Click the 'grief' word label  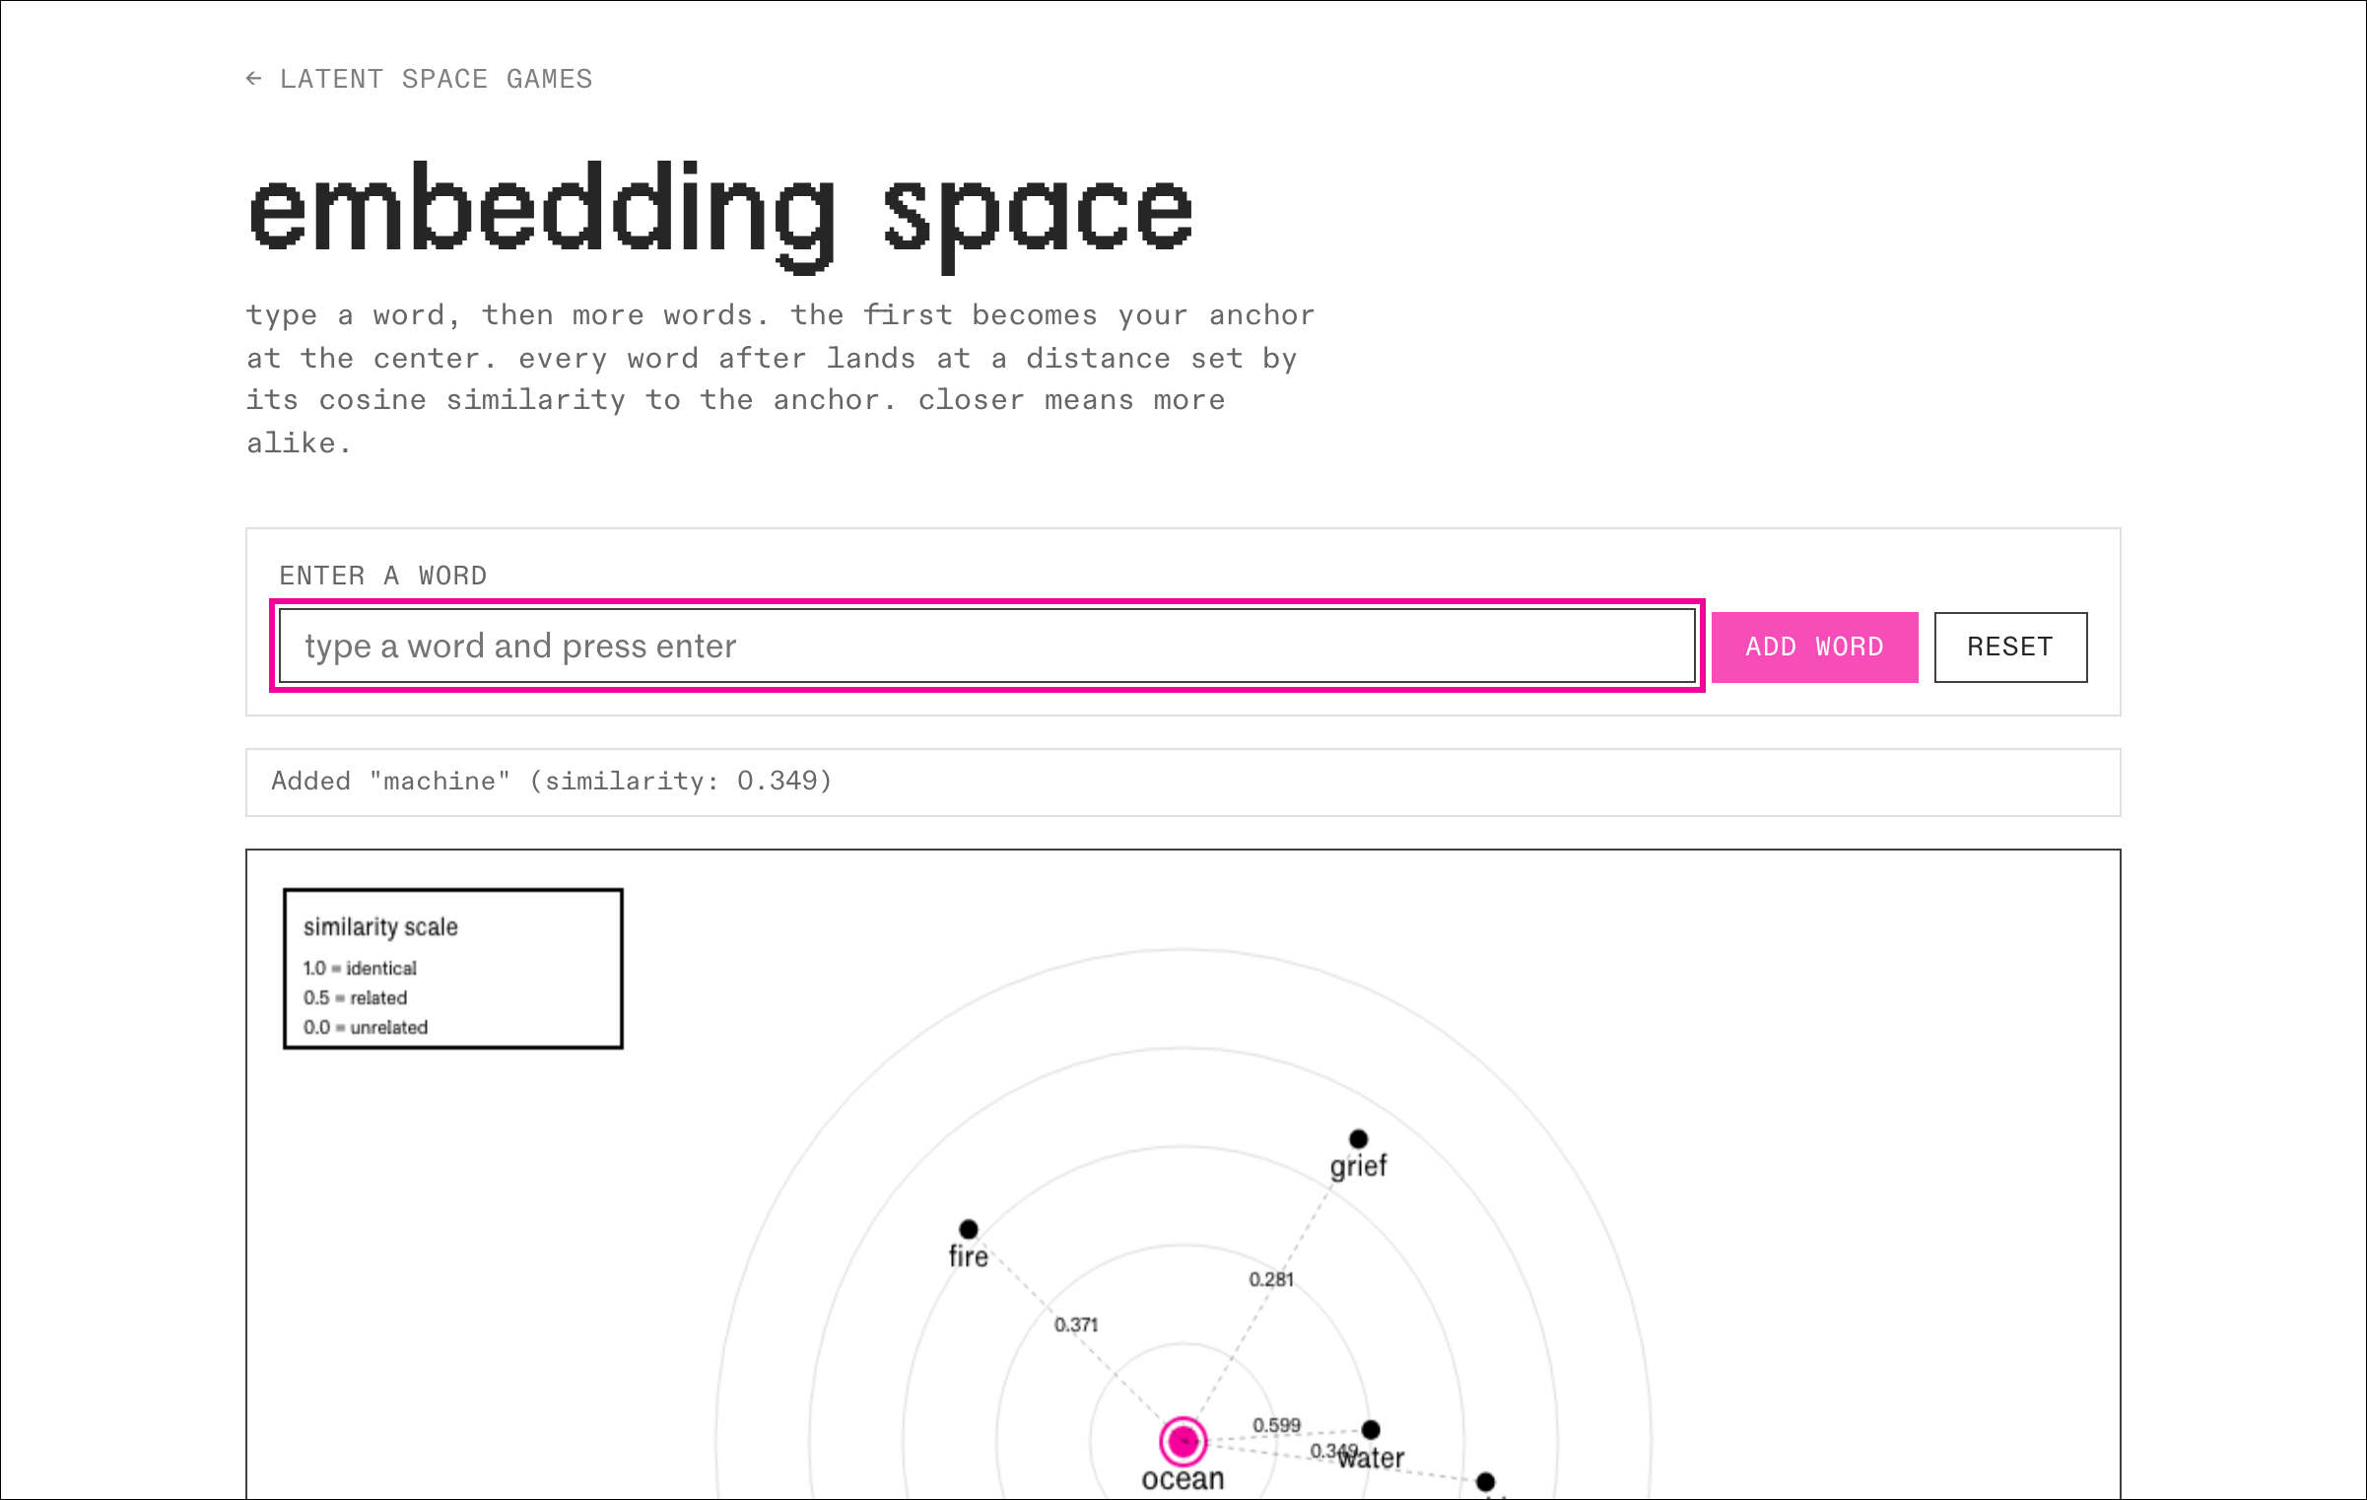(x=1358, y=1167)
